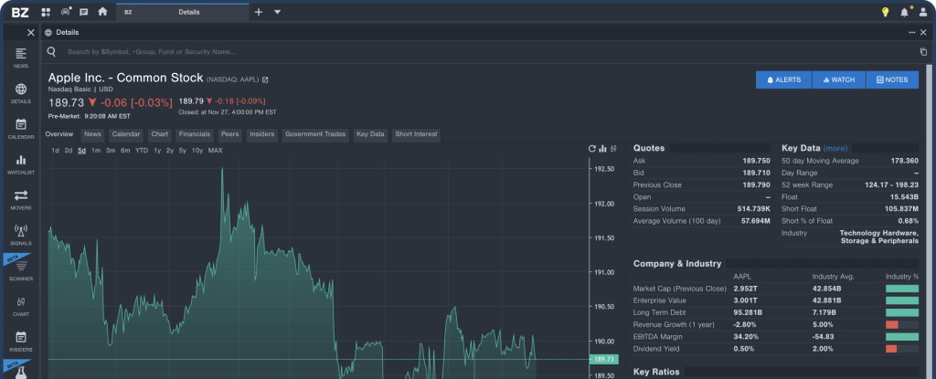Add a new workspace tab with plus
Viewport: 936px width, 379px height.
pyautogui.click(x=259, y=12)
